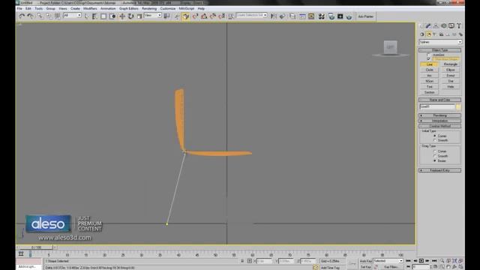
Task: Select the Geometry category icon
Action: pyautogui.click(x=422, y=34)
